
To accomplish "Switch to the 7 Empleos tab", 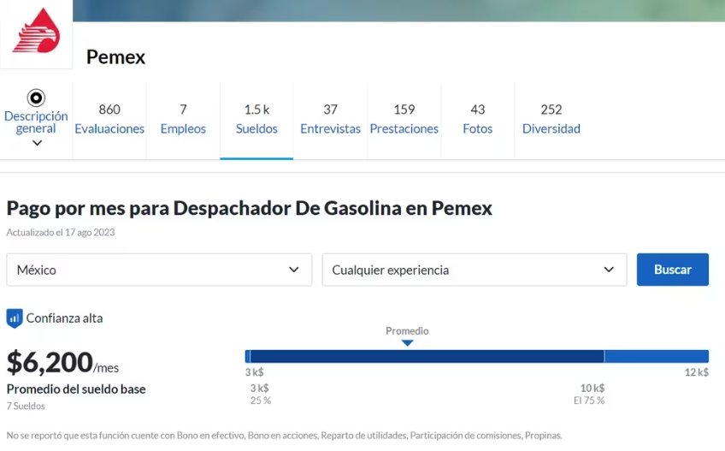I will coord(183,120).
